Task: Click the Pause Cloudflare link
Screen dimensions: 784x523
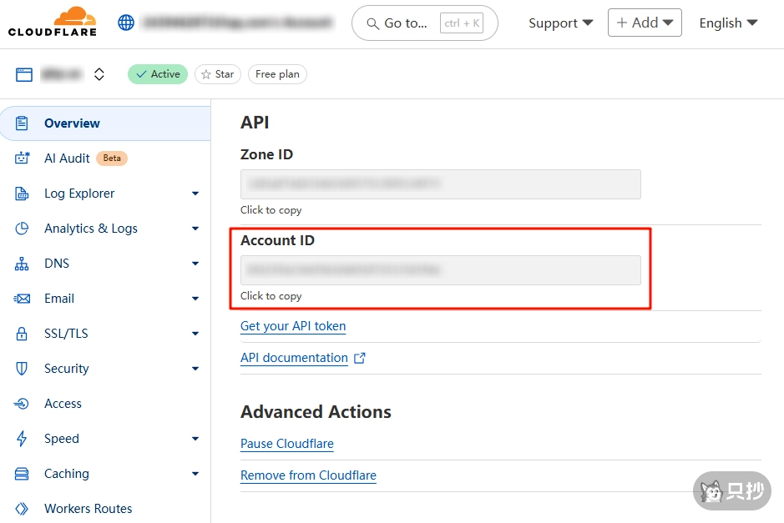Action: coord(287,444)
